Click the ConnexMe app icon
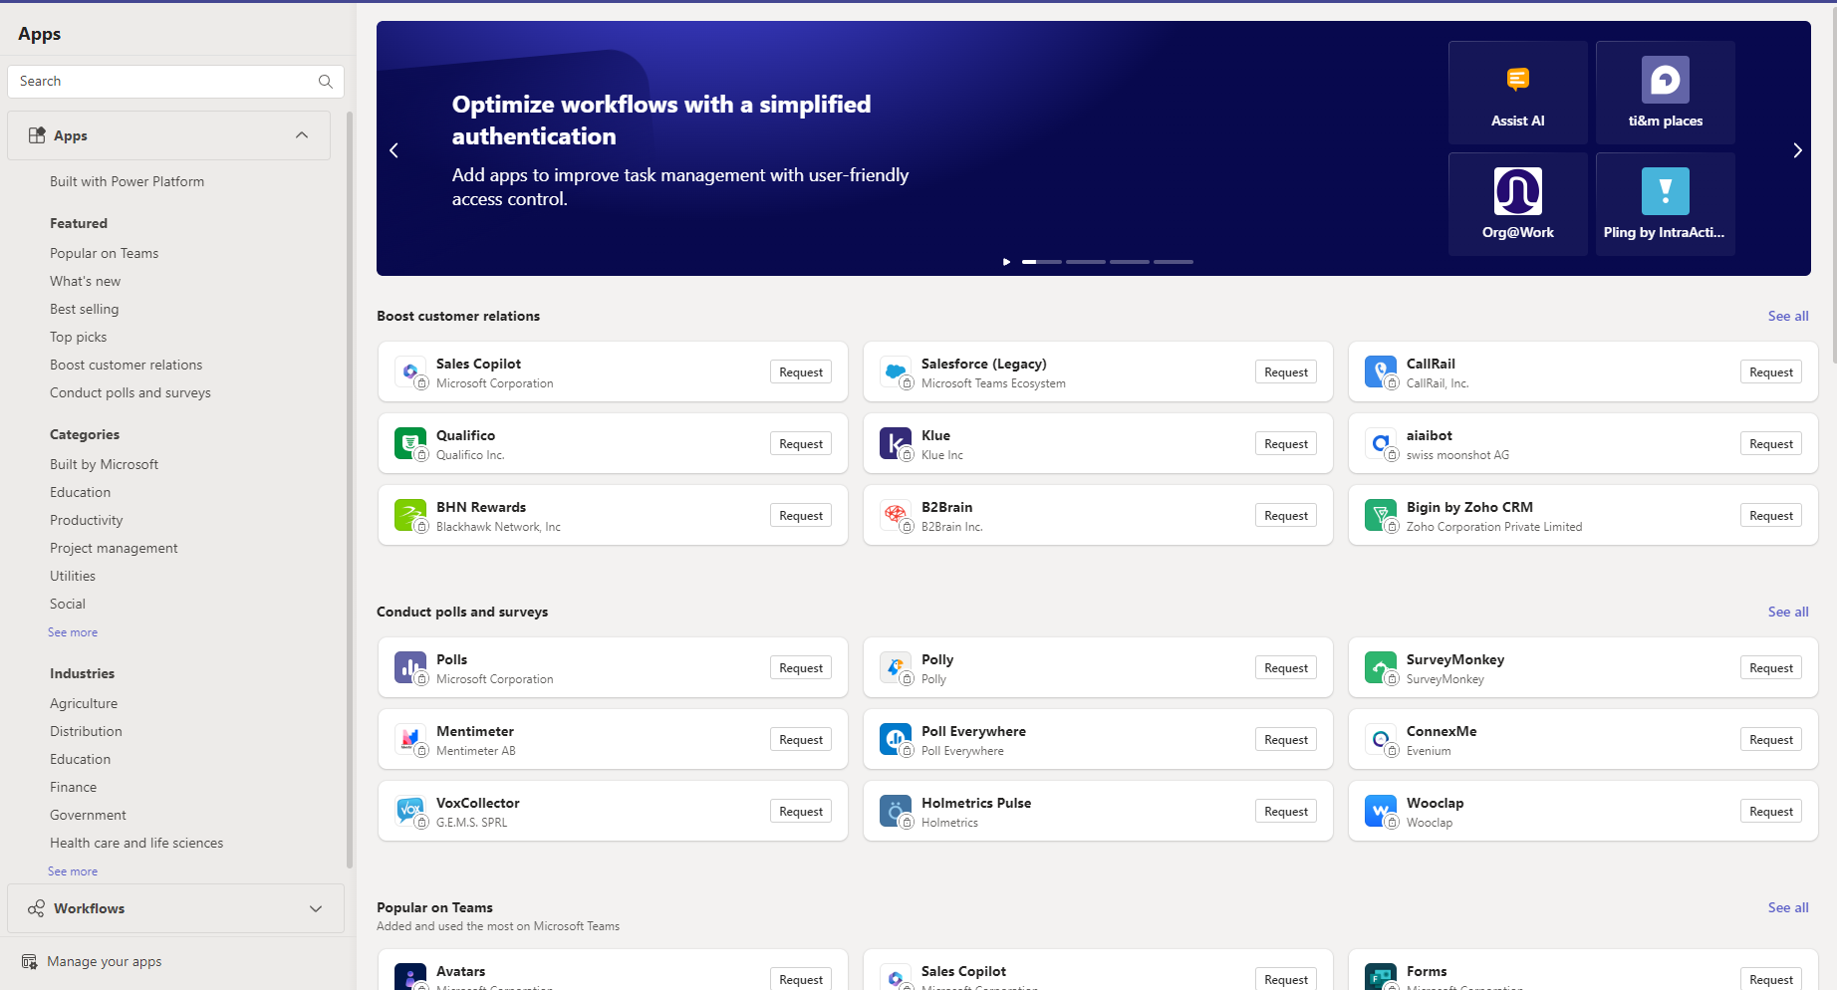The height and width of the screenshot is (990, 1837). point(1381,739)
